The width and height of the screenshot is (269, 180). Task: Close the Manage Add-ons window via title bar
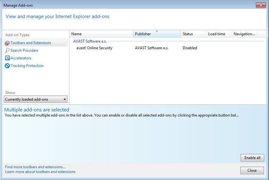[260, 5]
